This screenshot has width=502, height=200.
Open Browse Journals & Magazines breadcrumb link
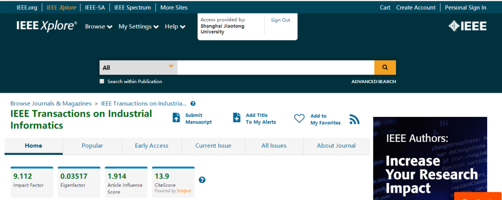[x=51, y=103]
